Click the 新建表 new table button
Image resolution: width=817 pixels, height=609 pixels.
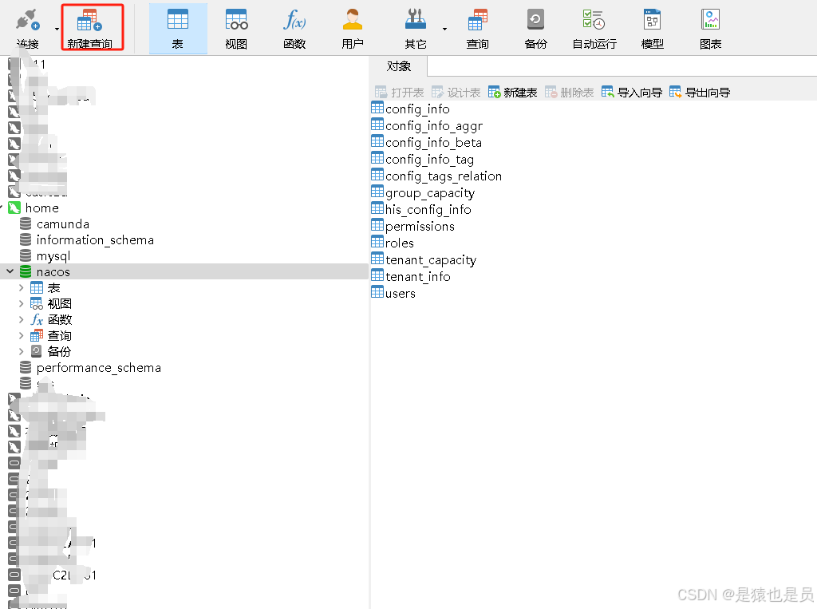point(513,93)
